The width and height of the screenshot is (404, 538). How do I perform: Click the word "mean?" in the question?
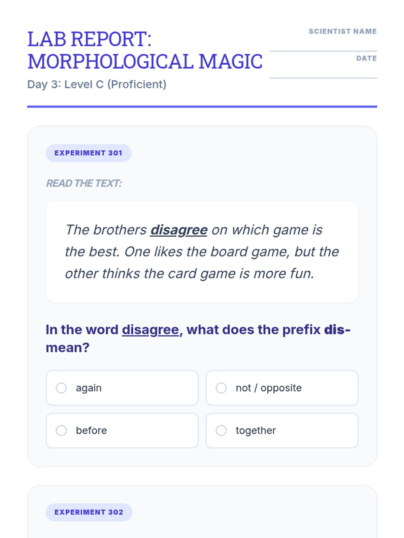tap(68, 348)
